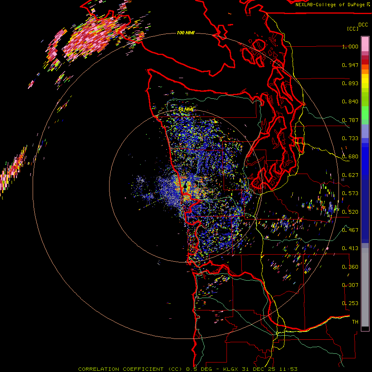Viewport: 372px width, 372px height.
Task: Click the Correlation Coefficient KLGX caption
Action: (188, 369)
